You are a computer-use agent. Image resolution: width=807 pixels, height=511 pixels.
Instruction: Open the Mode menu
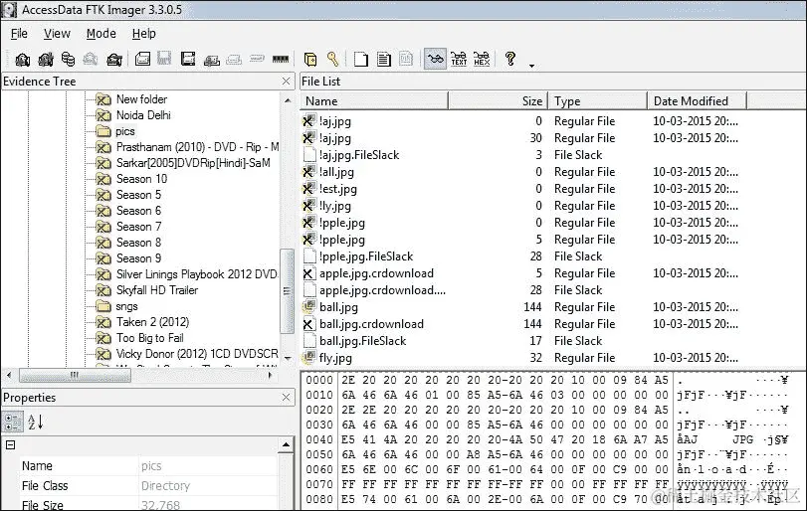(x=101, y=34)
